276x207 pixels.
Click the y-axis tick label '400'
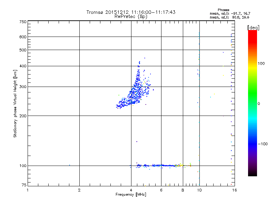click(23, 66)
